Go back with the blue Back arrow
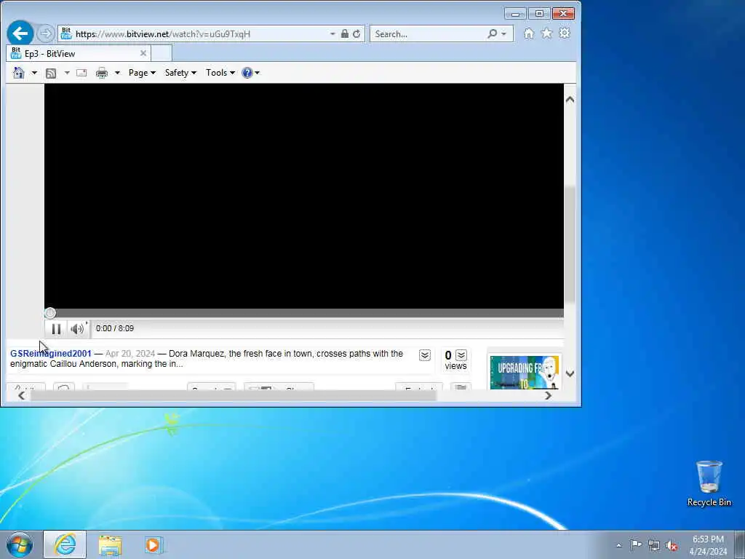This screenshot has height=559, width=745. [x=20, y=33]
